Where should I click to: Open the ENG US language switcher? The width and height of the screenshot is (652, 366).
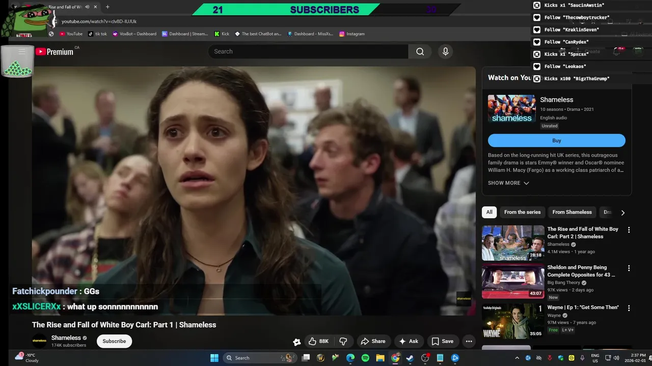[x=595, y=358]
